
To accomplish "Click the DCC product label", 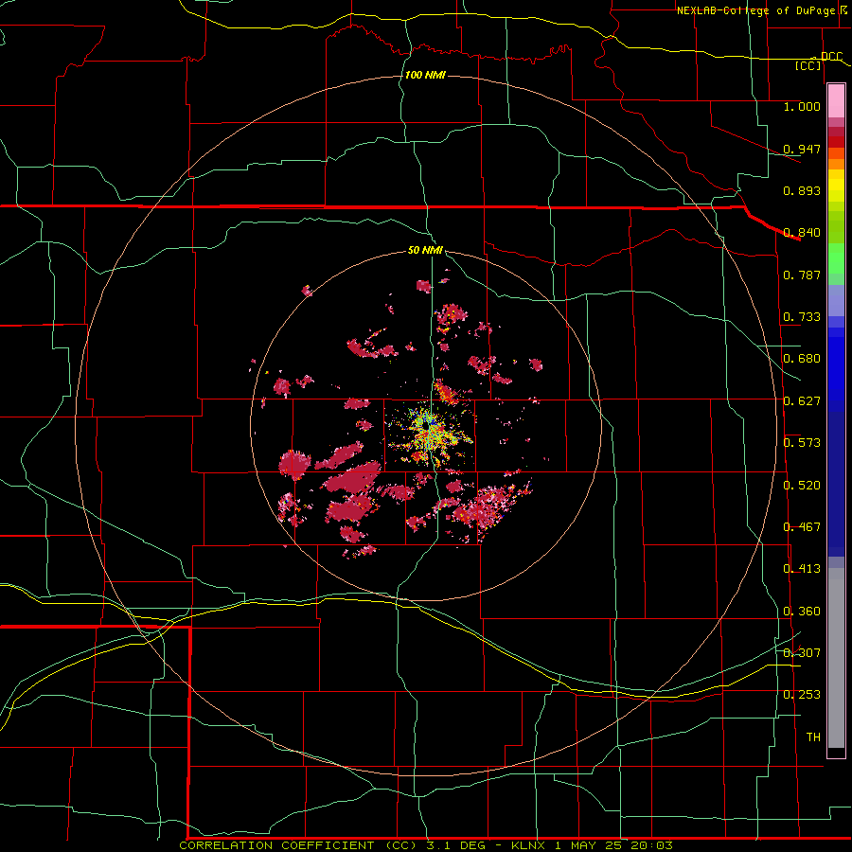I will click(831, 56).
